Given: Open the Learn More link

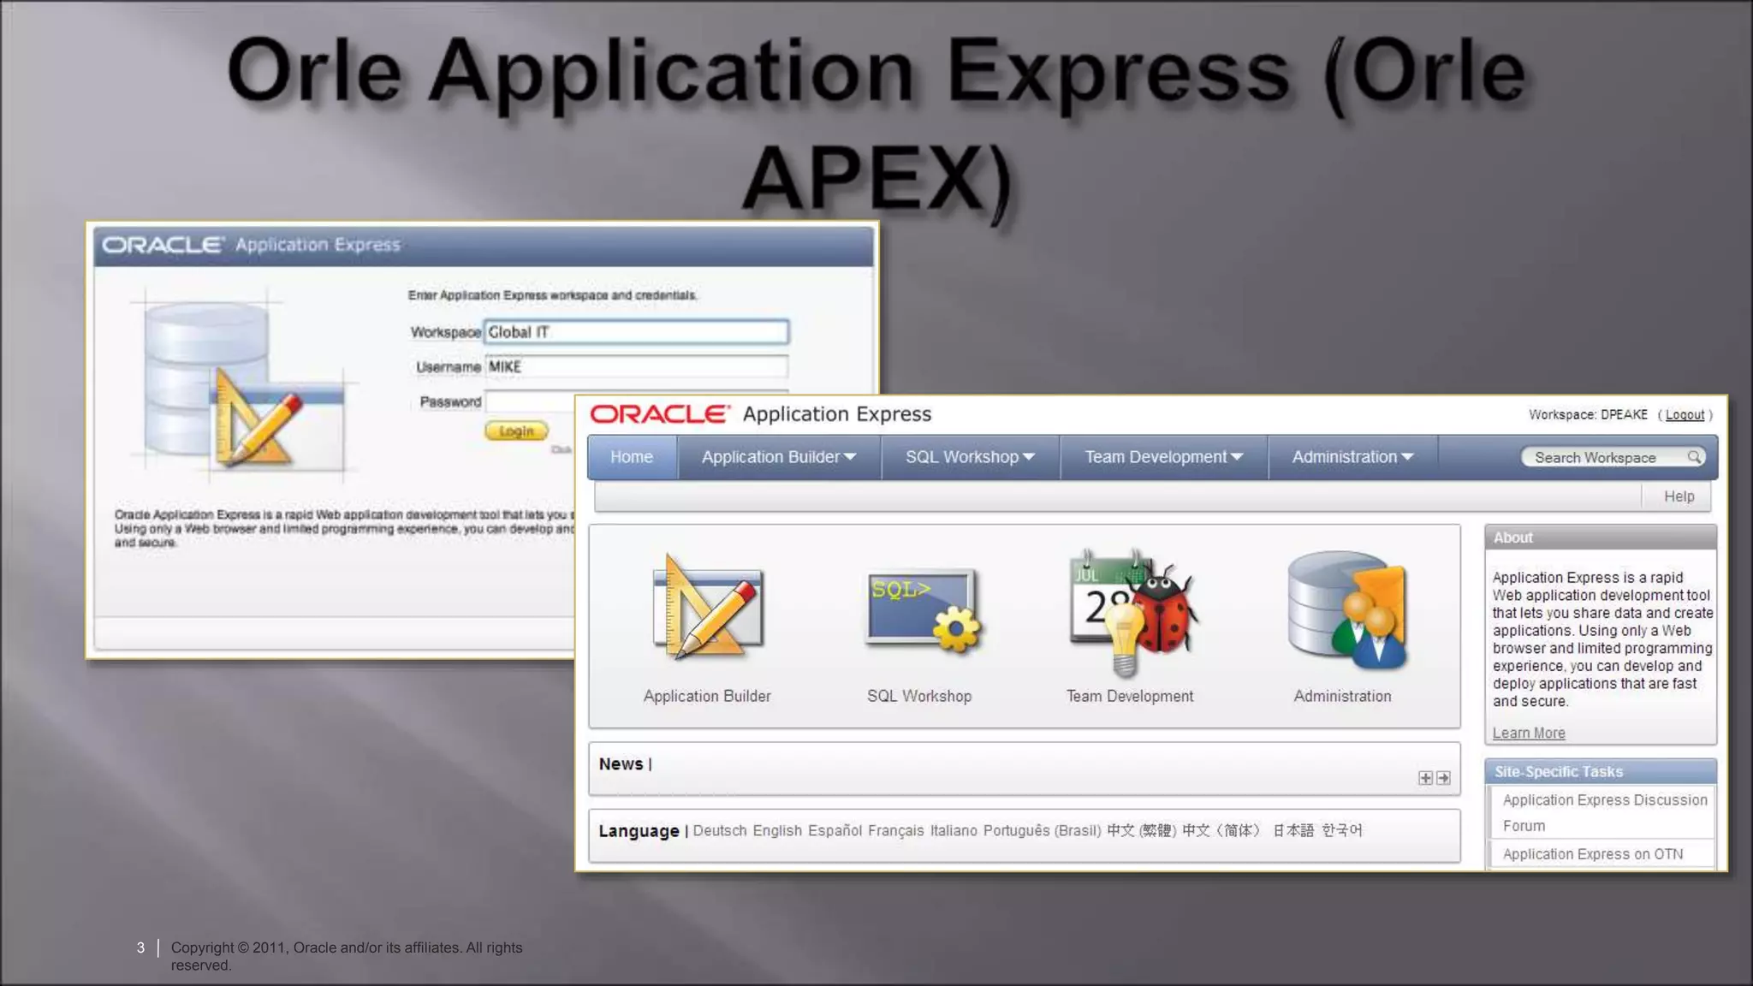Looking at the screenshot, I should coord(1529,733).
